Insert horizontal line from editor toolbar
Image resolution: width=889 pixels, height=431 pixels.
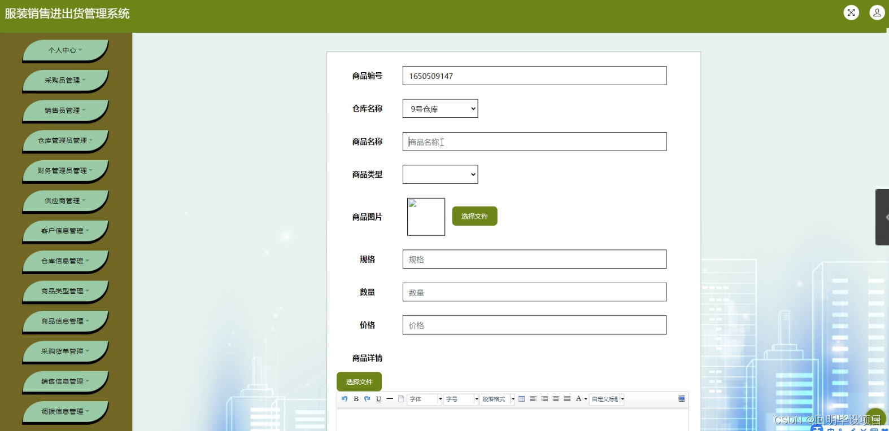(390, 399)
